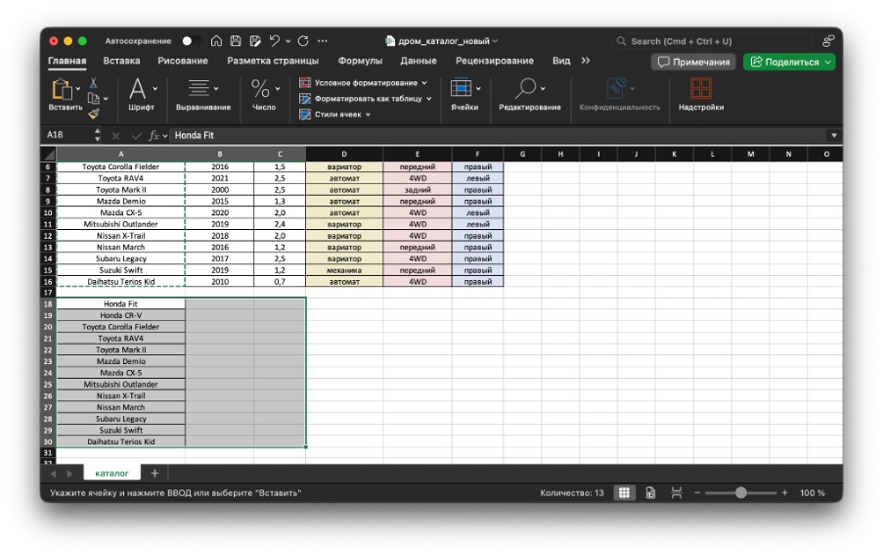
Task: Open the file name dropdown дром_каталог_новый
Action: [x=442, y=41]
